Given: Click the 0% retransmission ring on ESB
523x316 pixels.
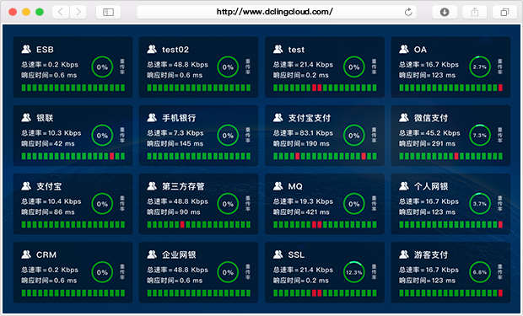Looking at the screenshot, I should coord(102,67).
